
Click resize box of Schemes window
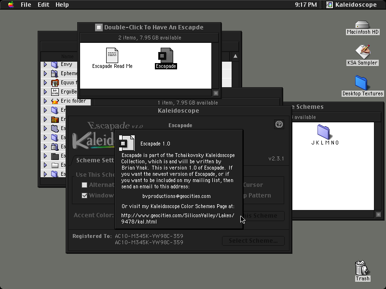379,215
